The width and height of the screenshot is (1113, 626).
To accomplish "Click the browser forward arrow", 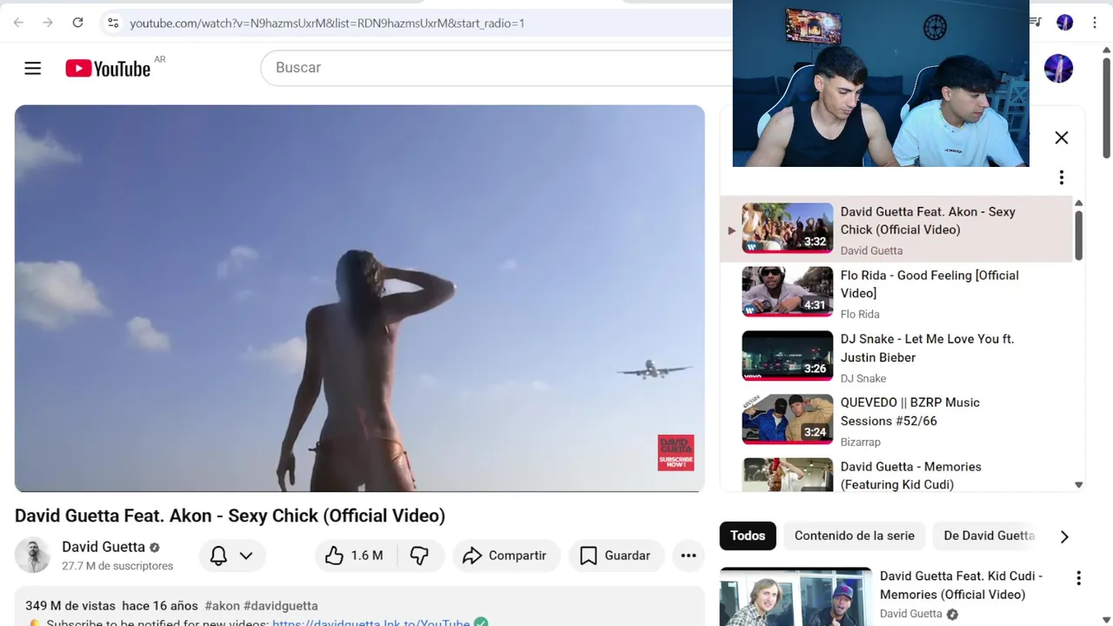I will (48, 23).
